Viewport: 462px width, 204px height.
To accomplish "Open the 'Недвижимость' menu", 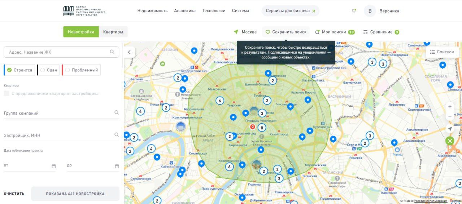I will pos(152,11).
